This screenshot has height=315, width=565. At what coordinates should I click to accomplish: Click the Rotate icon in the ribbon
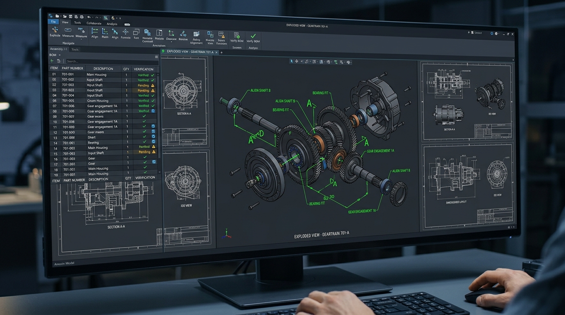[x=183, y=34]
